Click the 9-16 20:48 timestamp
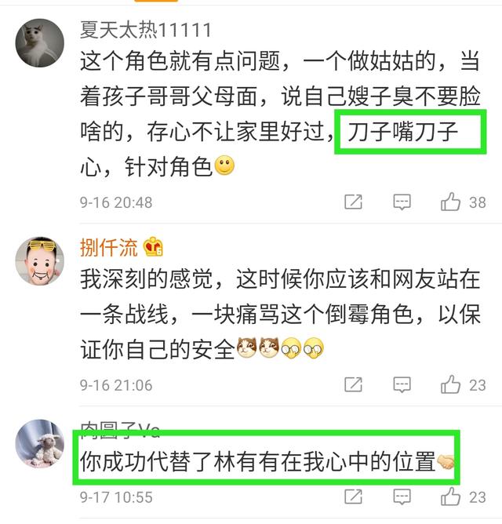Image resolution: width=502 pixels, height=524 pixels. tap(116, 202)
